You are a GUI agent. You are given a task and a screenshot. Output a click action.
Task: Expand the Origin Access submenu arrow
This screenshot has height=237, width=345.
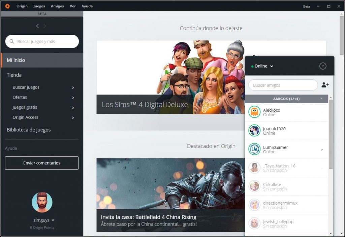[73, 118]
